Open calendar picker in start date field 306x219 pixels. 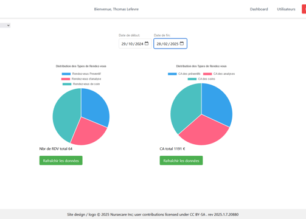(x=147, y=44)
